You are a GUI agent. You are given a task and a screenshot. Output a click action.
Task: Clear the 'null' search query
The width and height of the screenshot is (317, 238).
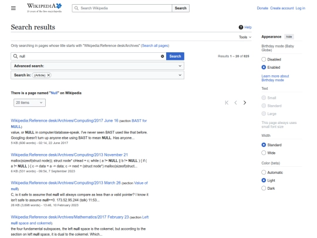click(163, 56)
